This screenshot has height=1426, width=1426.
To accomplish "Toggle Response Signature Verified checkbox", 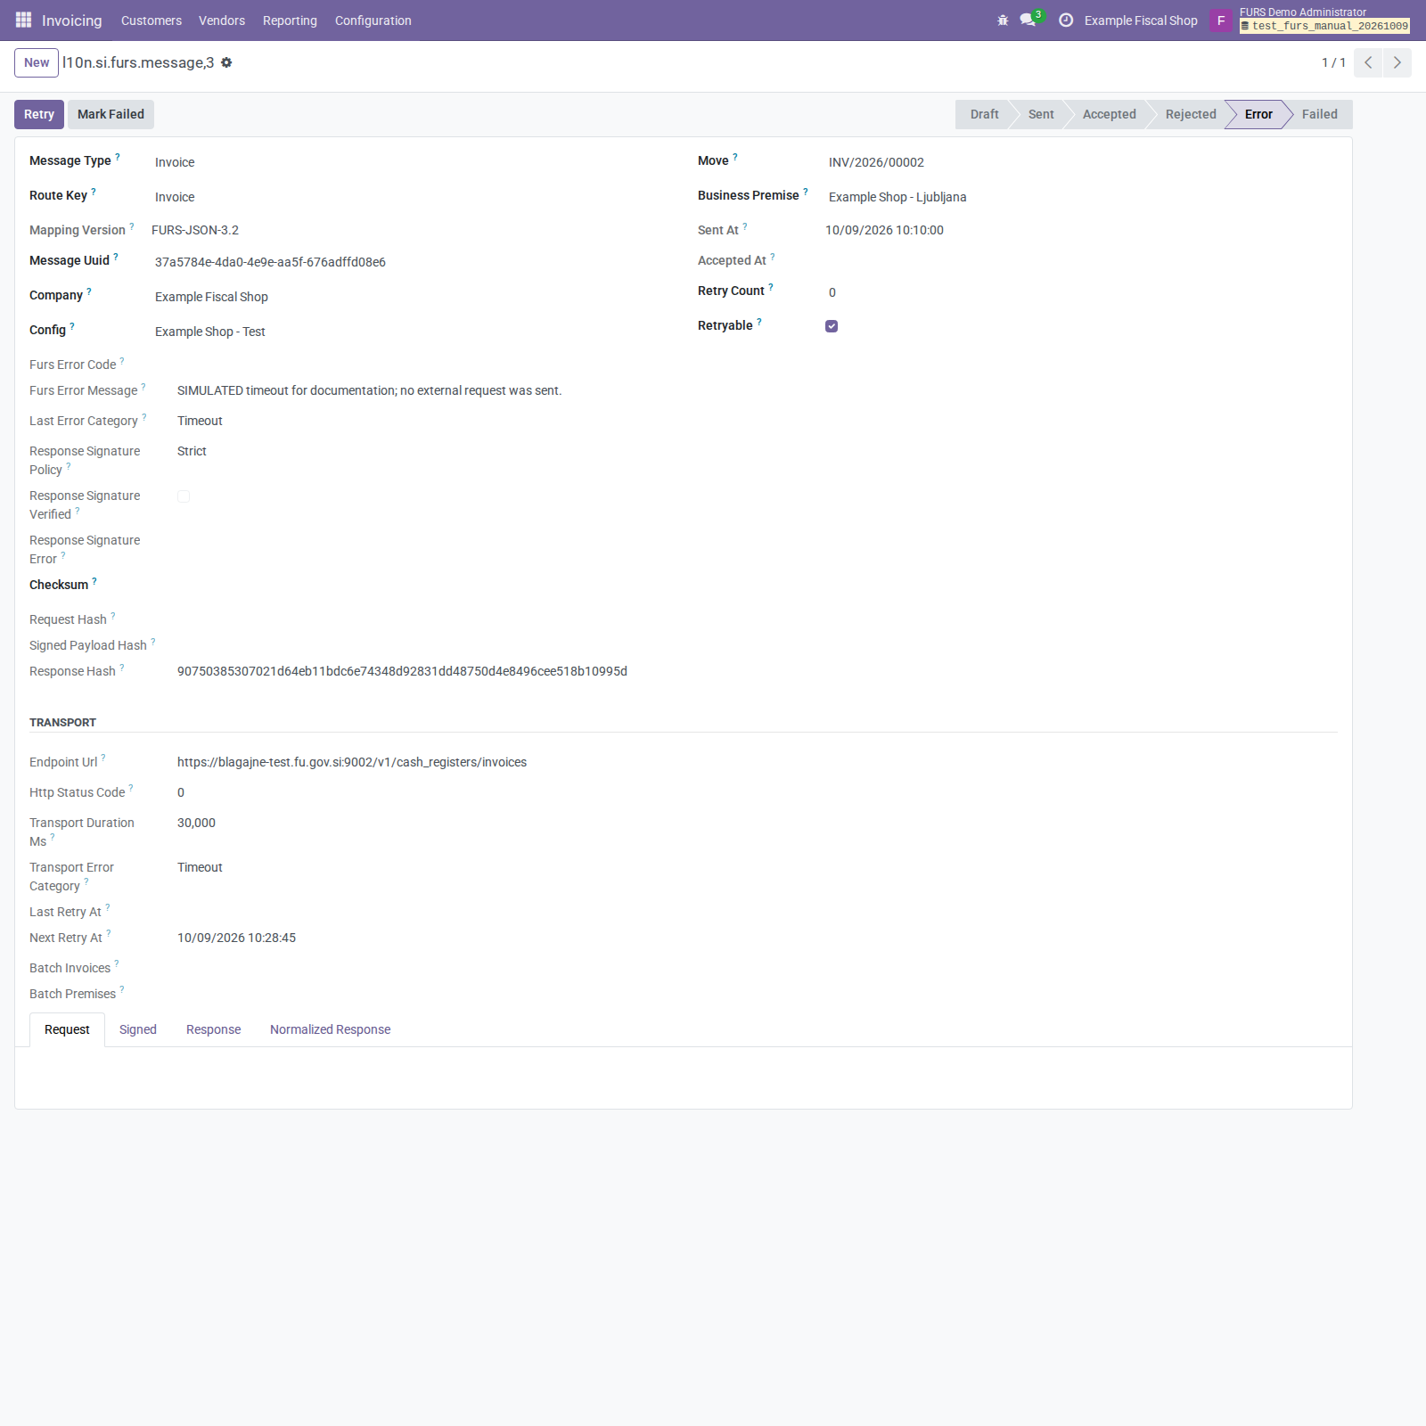I will tap(184, 496).
